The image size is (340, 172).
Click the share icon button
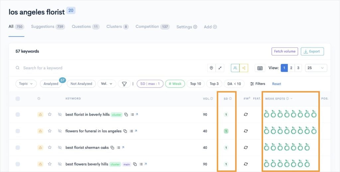(244, 68)
